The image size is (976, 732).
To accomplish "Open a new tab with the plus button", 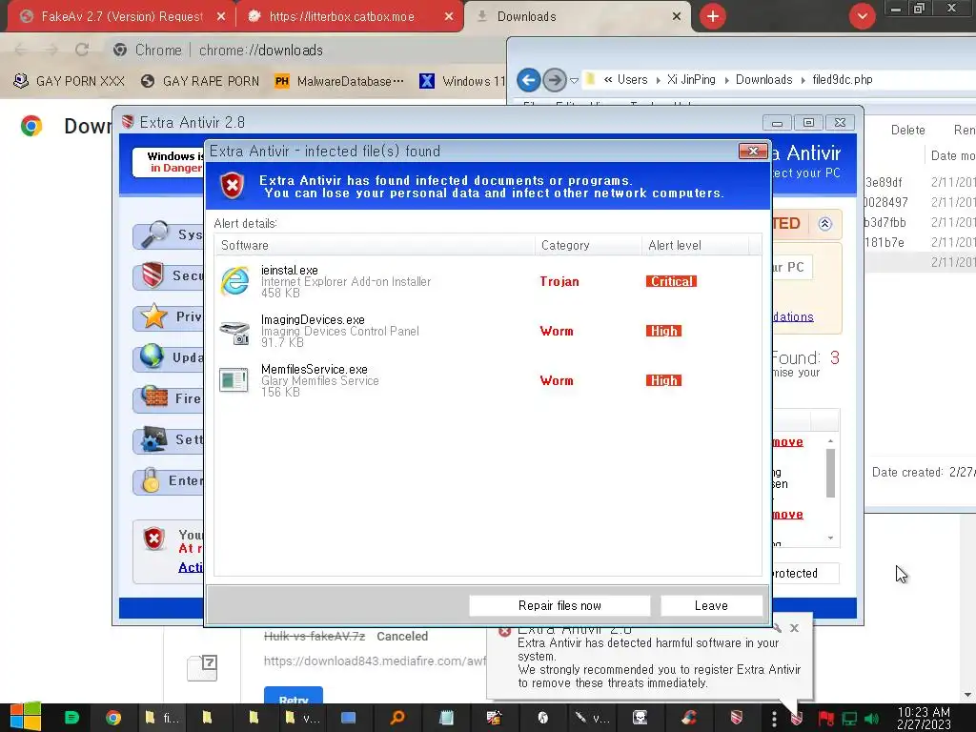I will coord(713,16).
